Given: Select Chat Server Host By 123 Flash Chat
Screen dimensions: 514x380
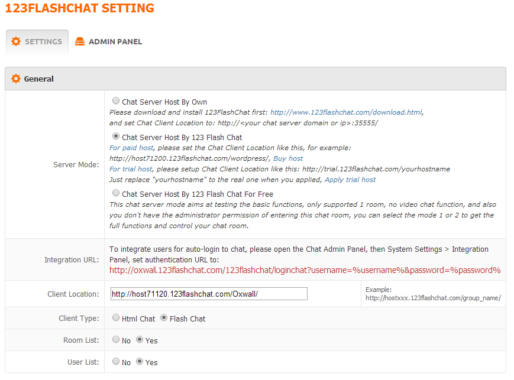Looking at the screenshot, I should (x=116, y=137).
